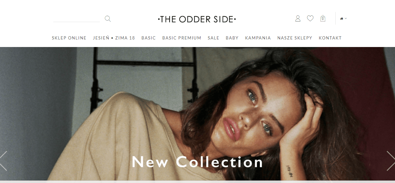Open the shopping bag cart icon
The width and height of the screenshot is (395, 183).
click(x=323, y=19)
